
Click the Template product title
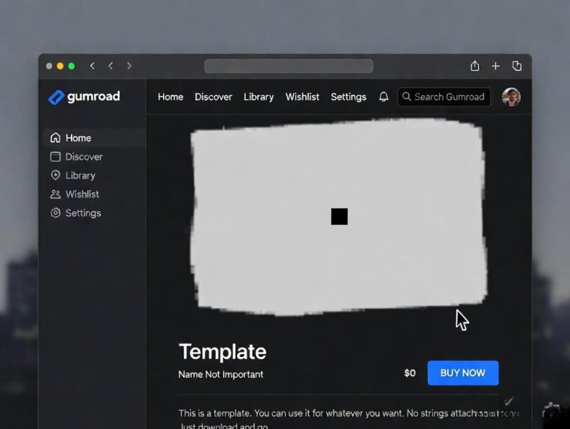point(222,352)
